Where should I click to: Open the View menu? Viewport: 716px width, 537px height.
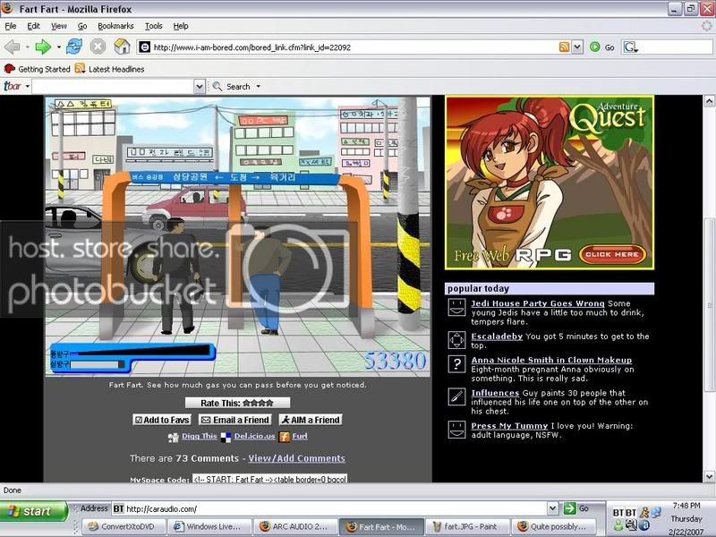[58, 26]
